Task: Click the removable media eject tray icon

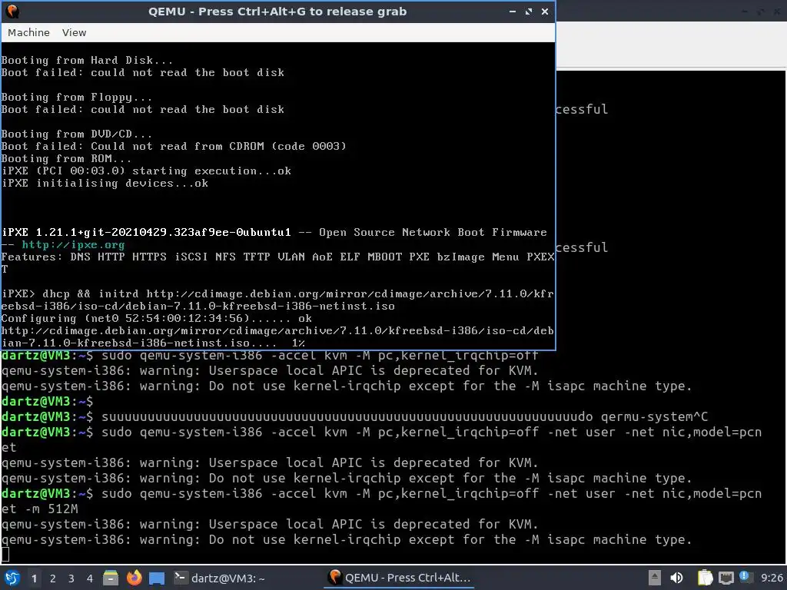Action: 655,578
